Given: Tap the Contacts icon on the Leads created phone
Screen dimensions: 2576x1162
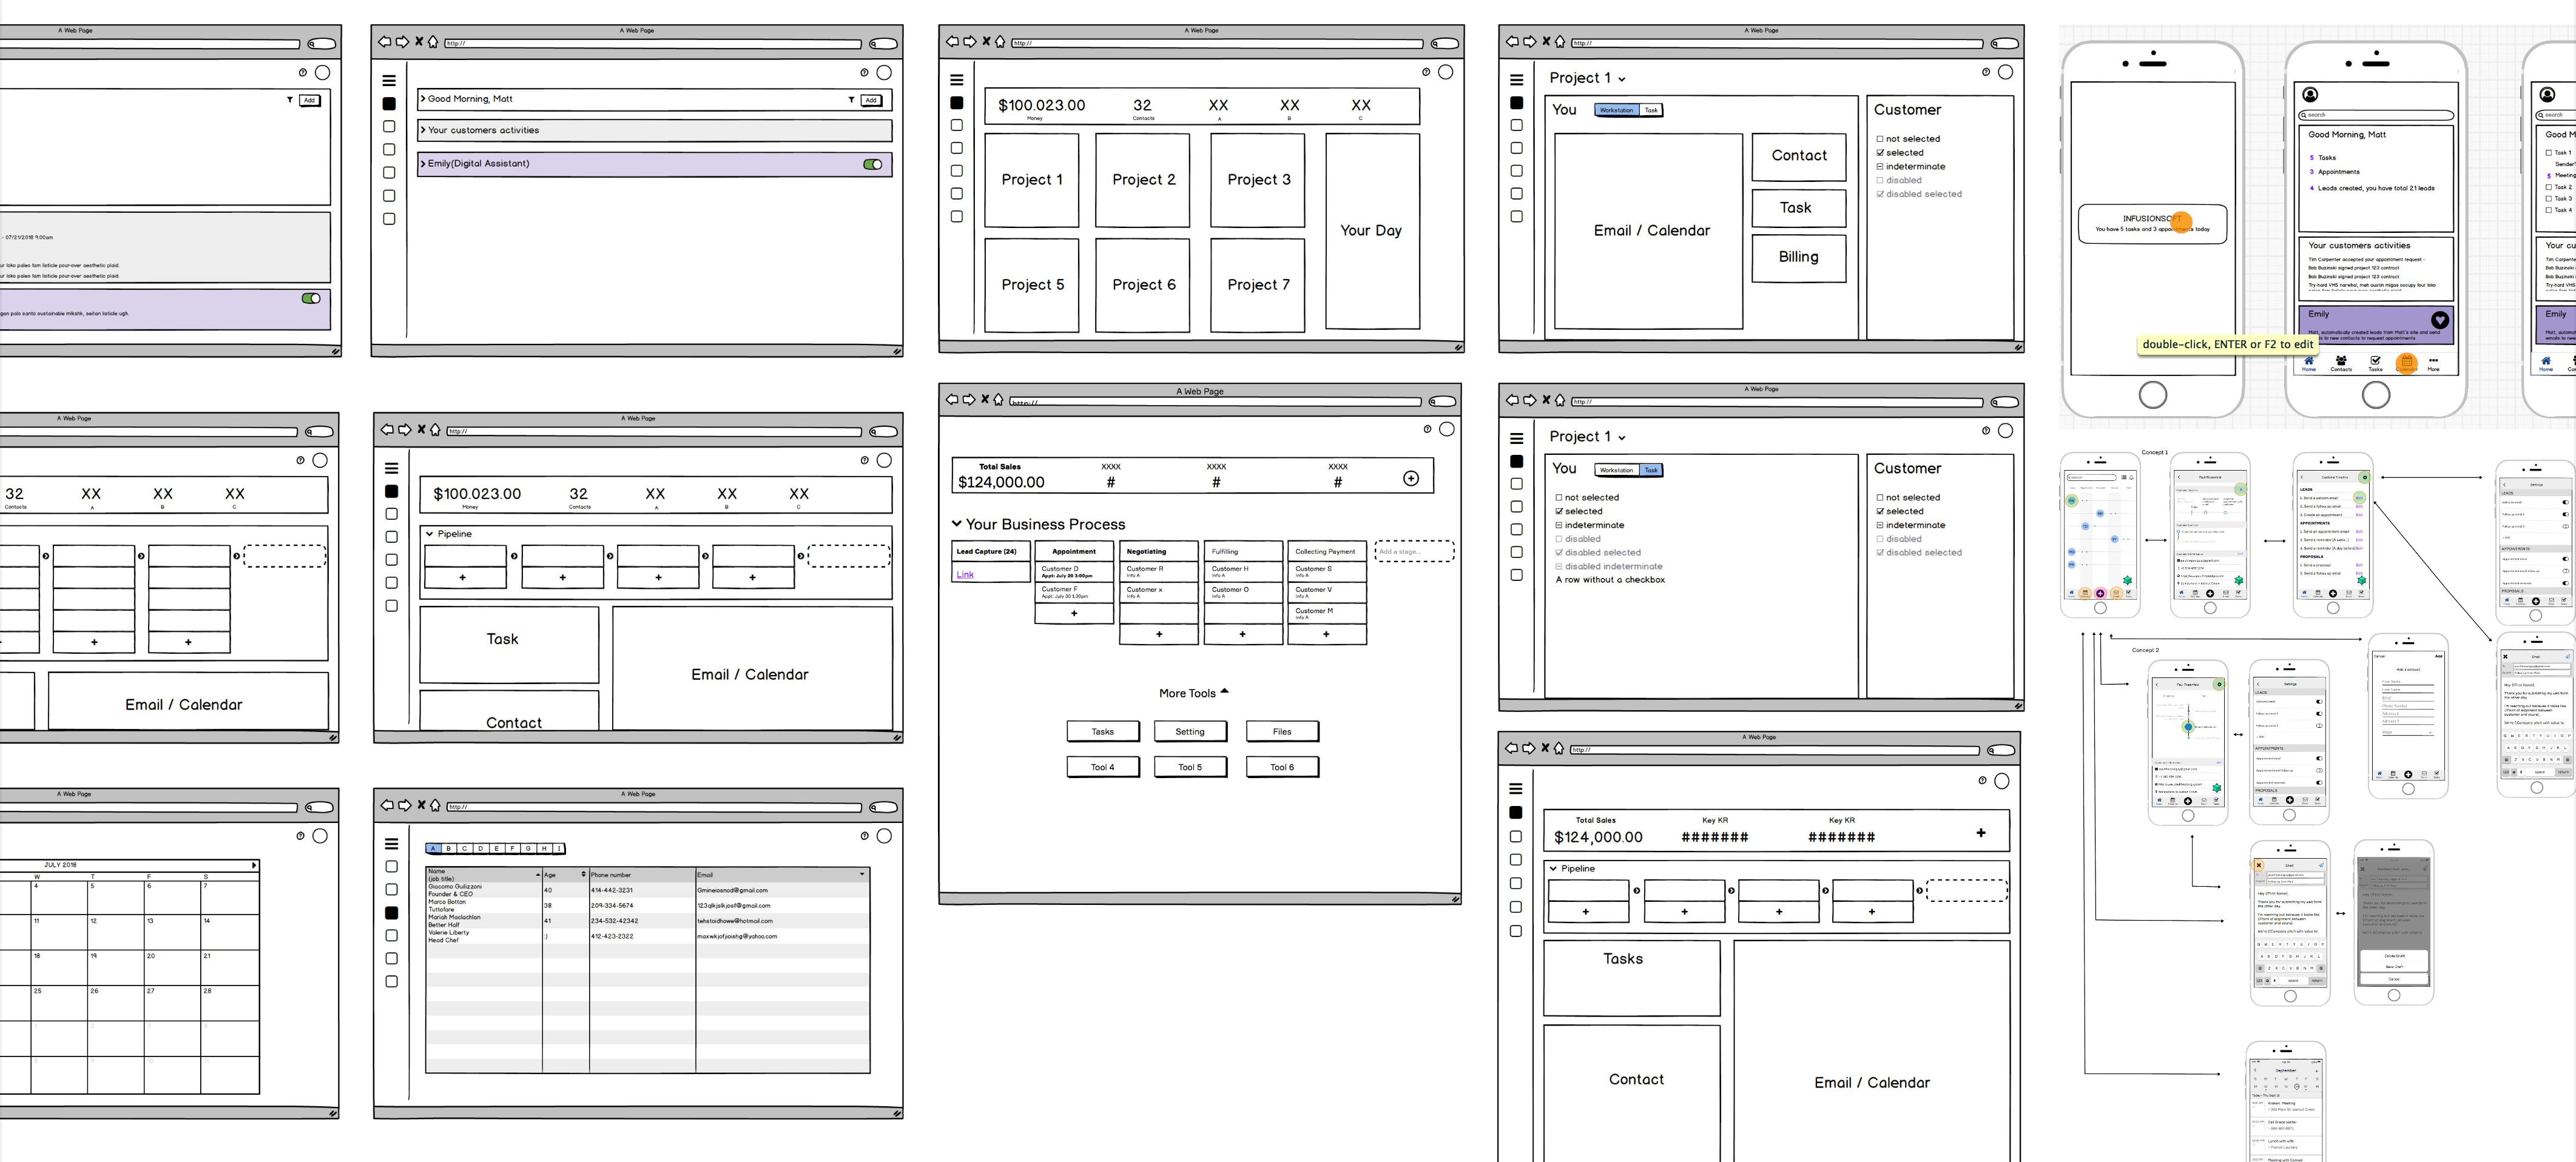Looking at the screenshot, I should tap(2341, 362).
